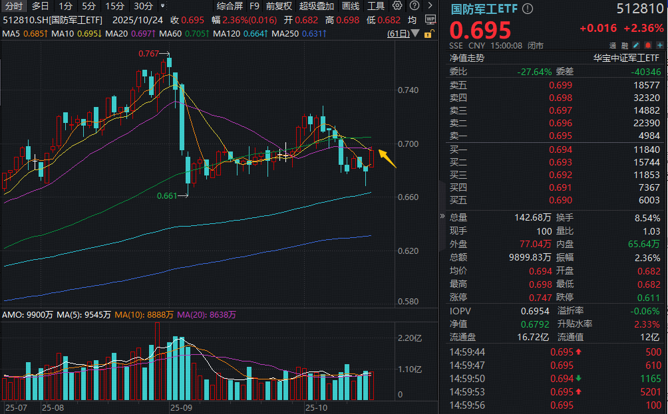Viewport: 668px width, 414px height.
Task: Select the 15分 timeframe tab
Action: [x=114, y=6]
